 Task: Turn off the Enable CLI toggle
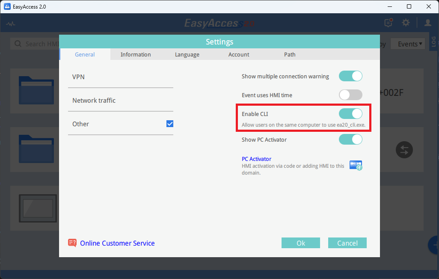pyautogui.click(x=350, y=114)
